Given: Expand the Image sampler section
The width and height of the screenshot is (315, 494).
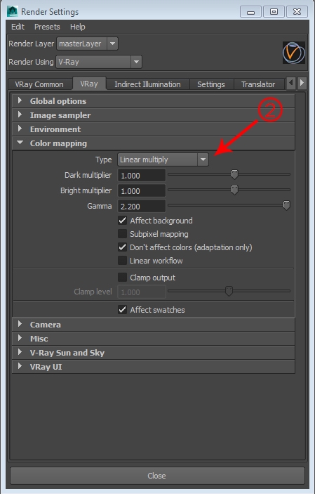Looking at the screenshot, I should click(x=153, y=115).
